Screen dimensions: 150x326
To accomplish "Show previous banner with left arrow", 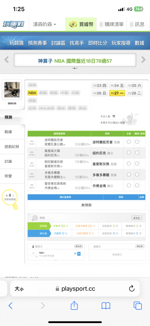I will click(x=6, y=60).
